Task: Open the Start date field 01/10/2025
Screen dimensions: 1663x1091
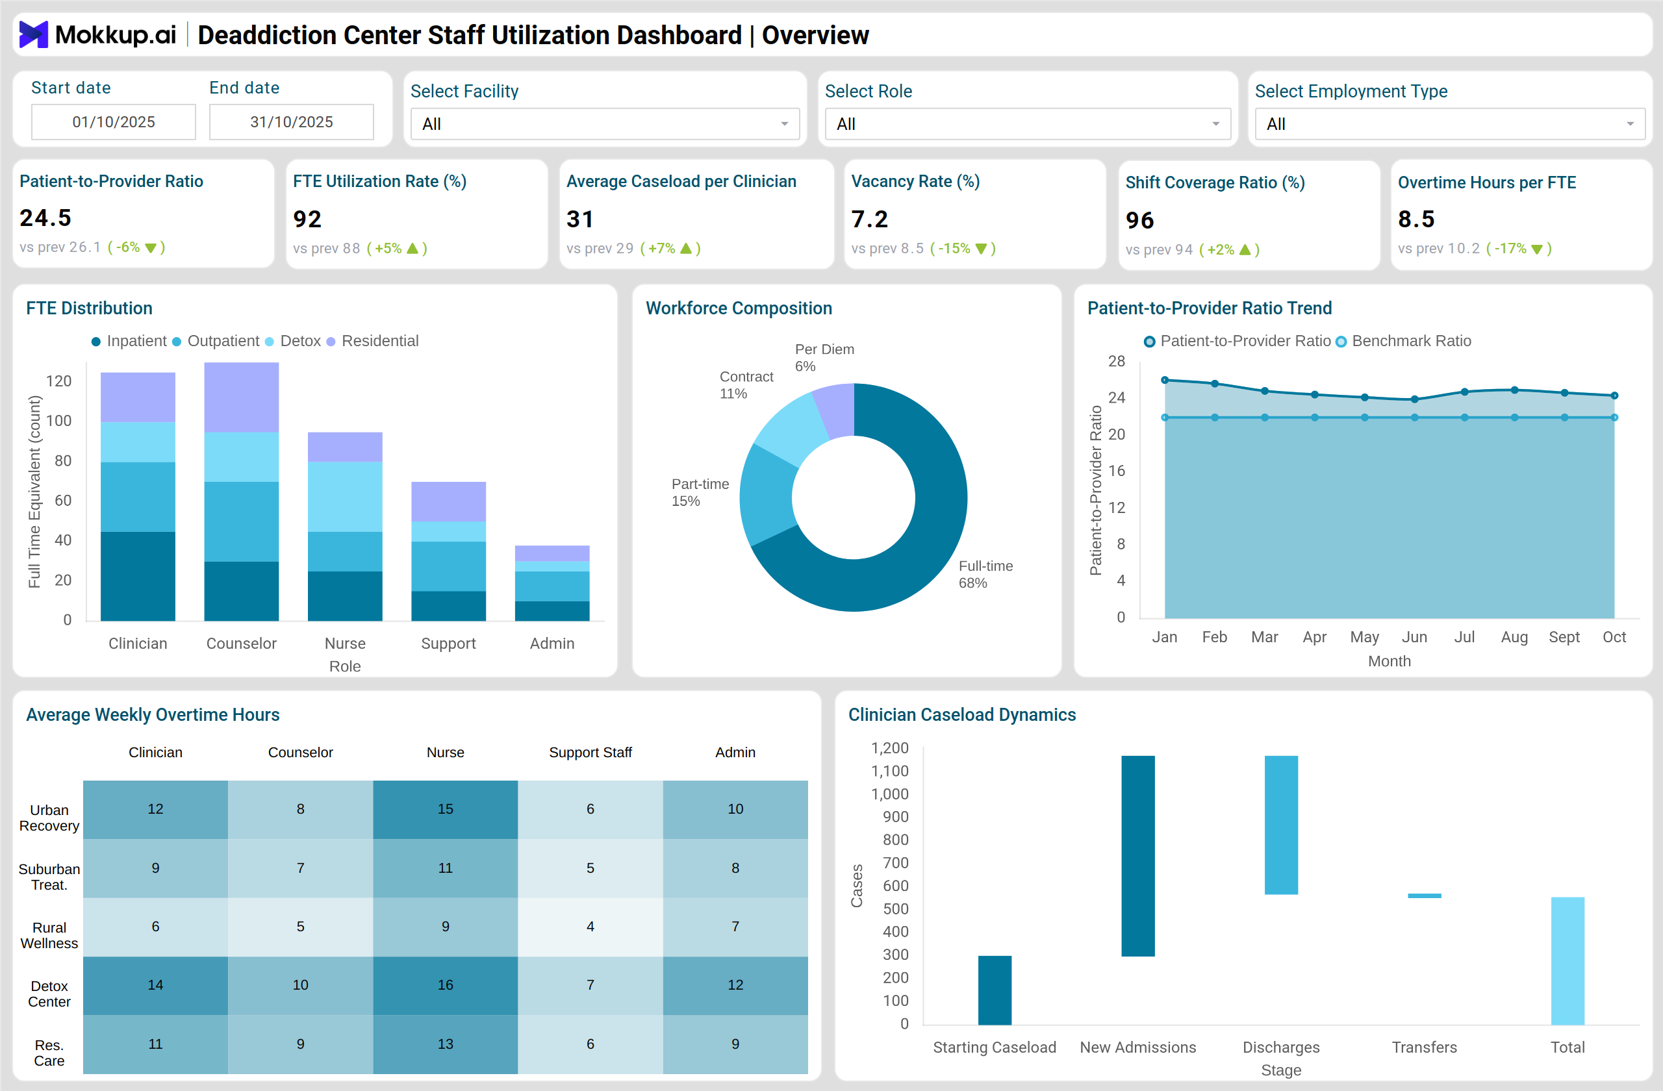Action: point(113,122)
